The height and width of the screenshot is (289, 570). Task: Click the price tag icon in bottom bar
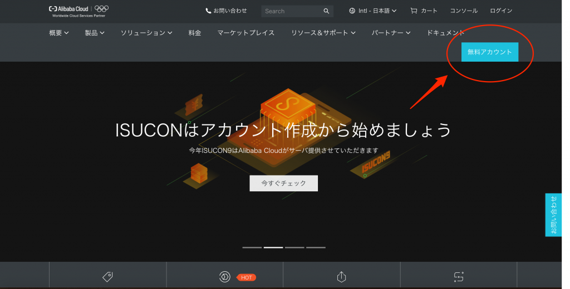coord(107,277)
